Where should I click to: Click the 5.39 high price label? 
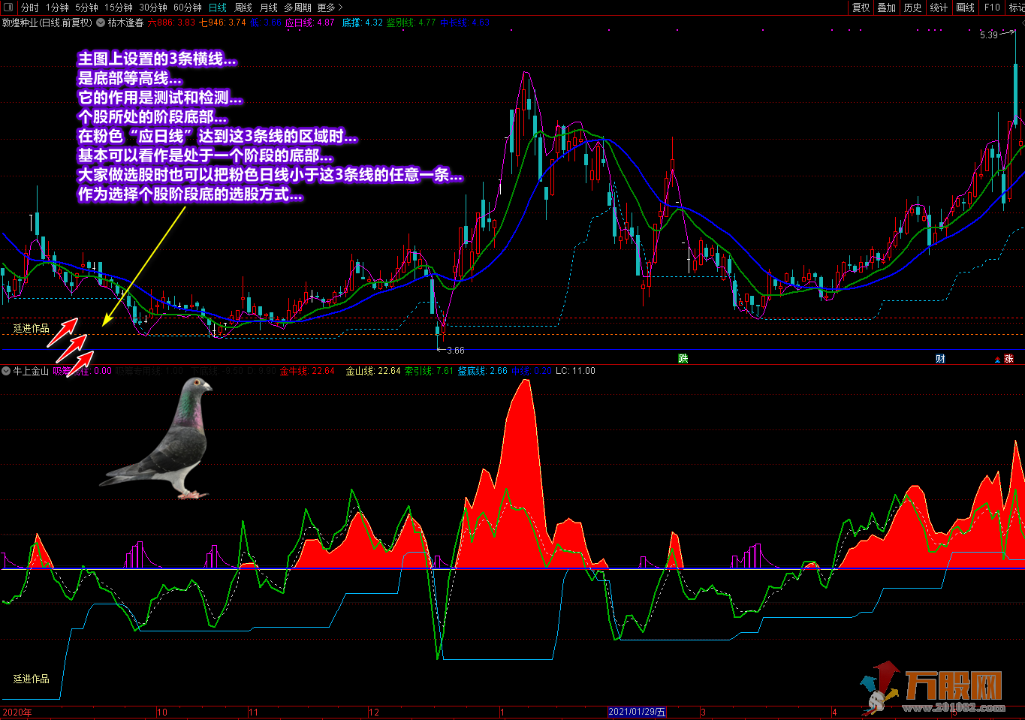click(989, 35)
